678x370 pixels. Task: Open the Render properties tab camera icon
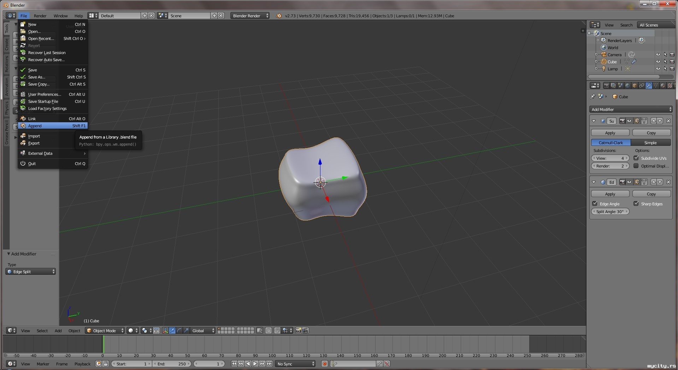[606, 86]
